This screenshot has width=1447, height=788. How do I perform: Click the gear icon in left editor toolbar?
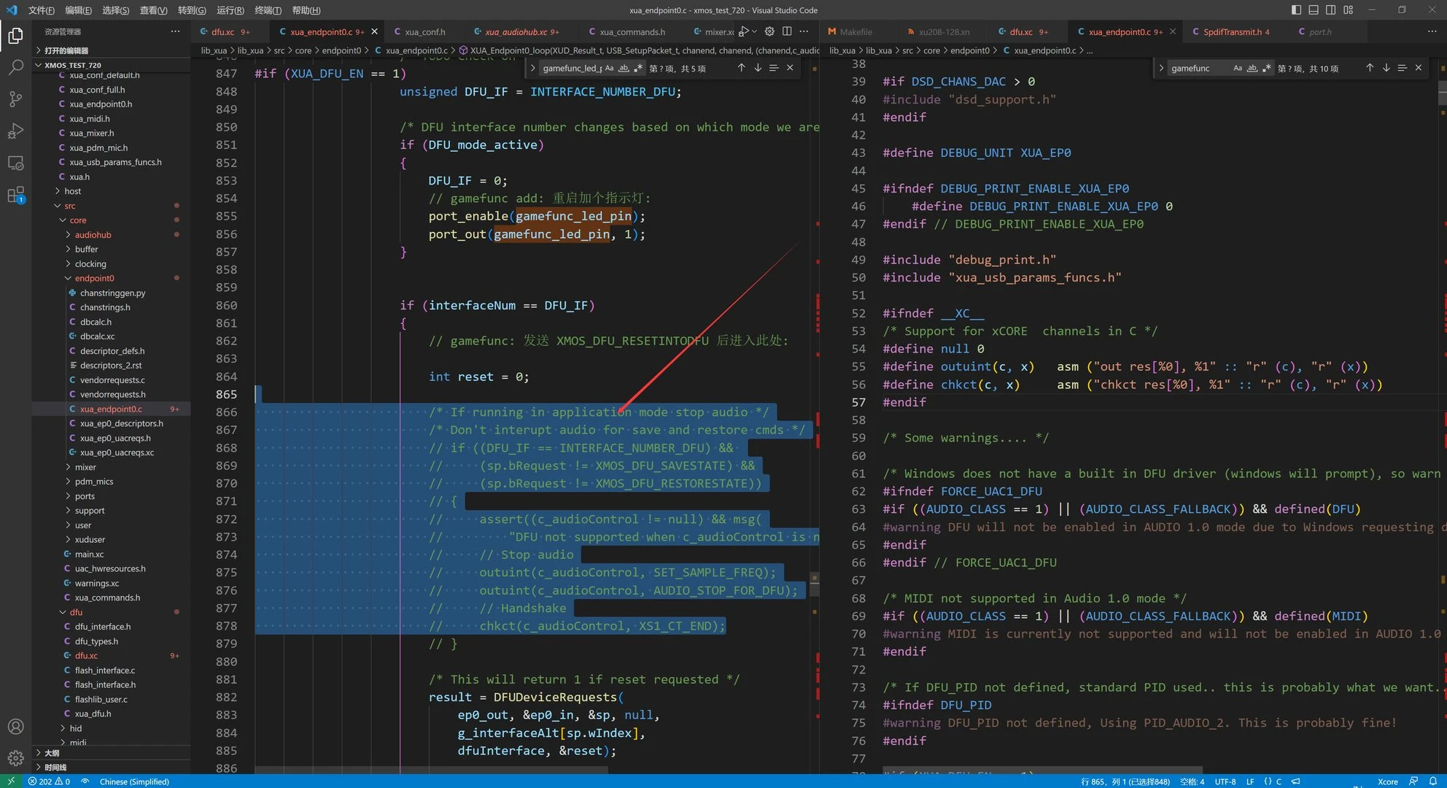click(x=769, y=31)
